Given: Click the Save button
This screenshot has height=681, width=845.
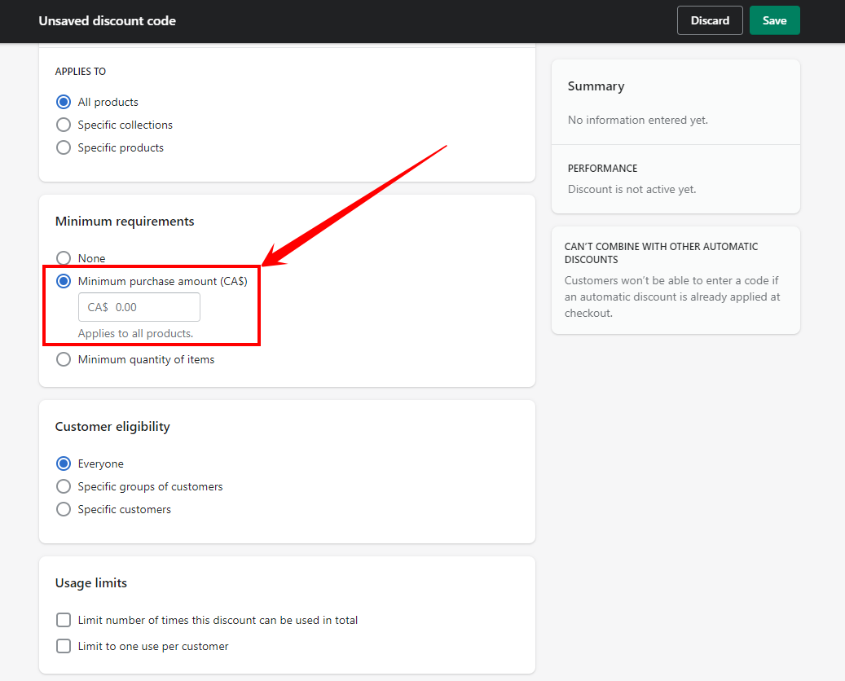Looking at the screenshot, I should click(x=774, y=20).
